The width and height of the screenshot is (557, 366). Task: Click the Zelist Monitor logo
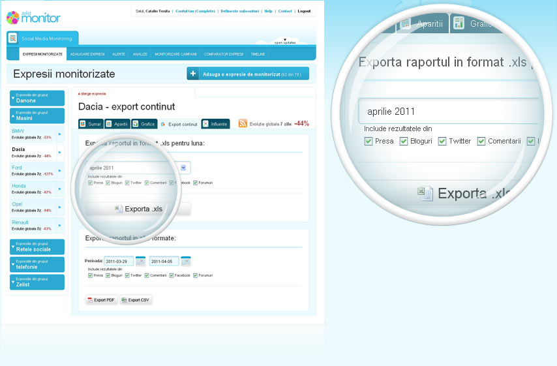pos(33,18)
